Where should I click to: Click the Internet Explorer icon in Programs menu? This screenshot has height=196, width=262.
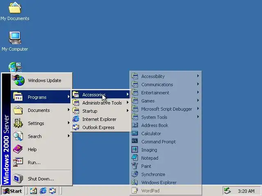(x=76, y=119)
